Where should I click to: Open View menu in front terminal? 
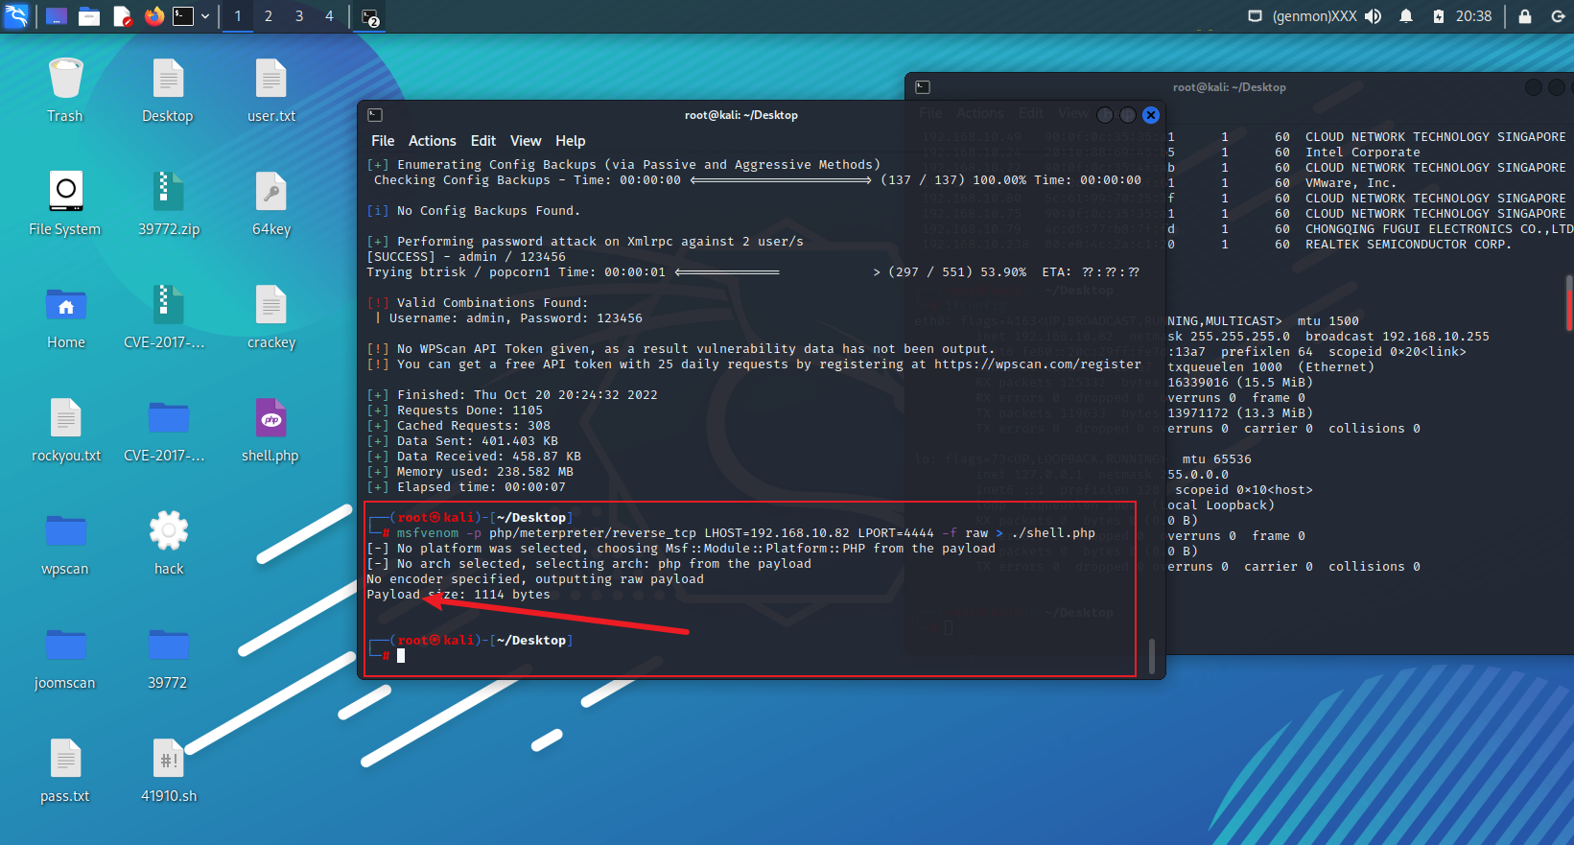point(526,141)
